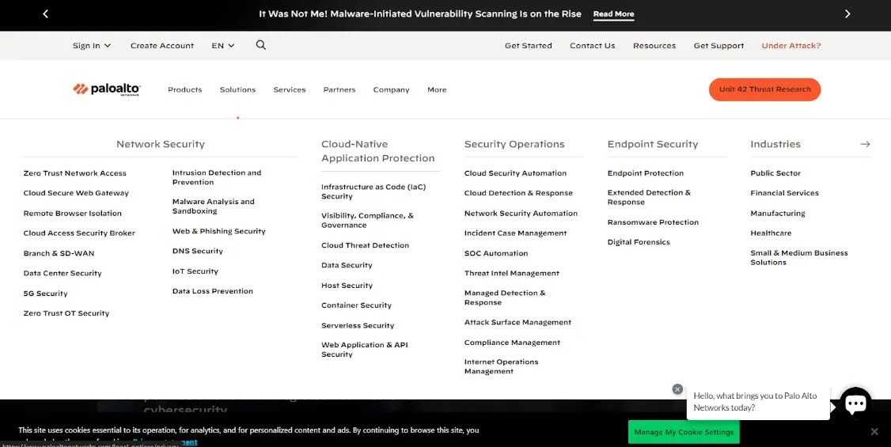Open the Resources link
The image size is (891, 447).
(654, 45)
